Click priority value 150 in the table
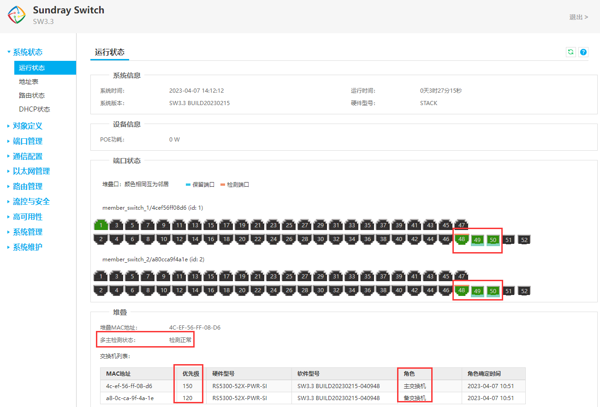The image size is (600, 407). point(187,386)
